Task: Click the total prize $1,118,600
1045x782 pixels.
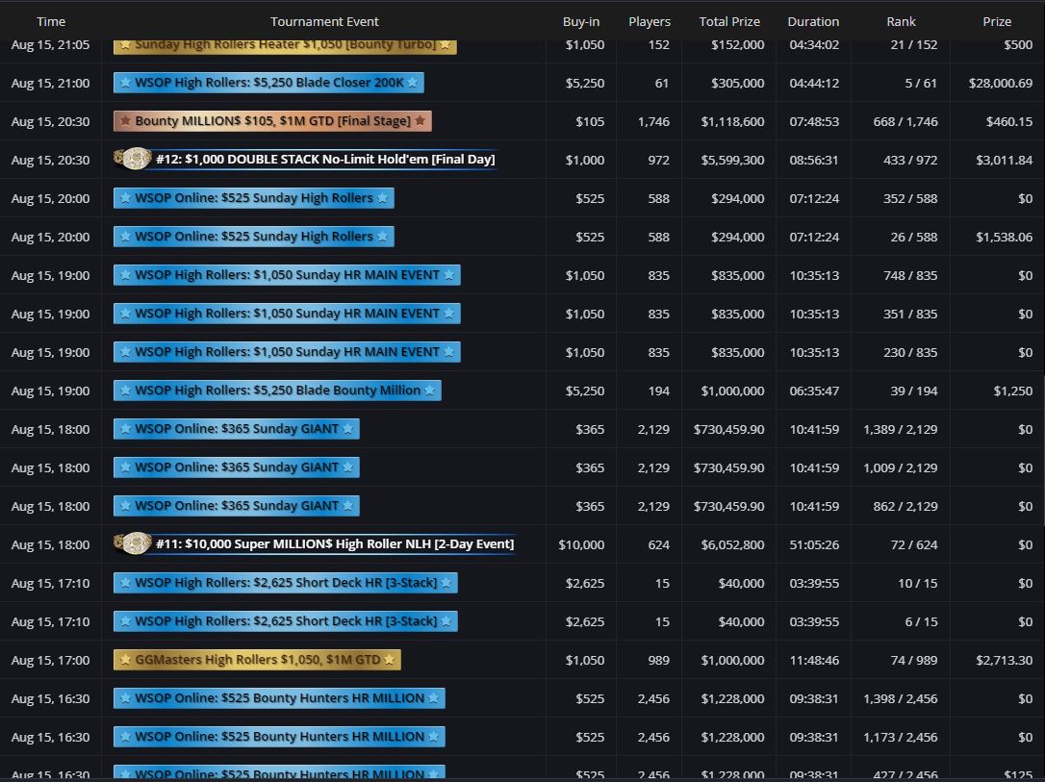Action: [x=732, y=122]
